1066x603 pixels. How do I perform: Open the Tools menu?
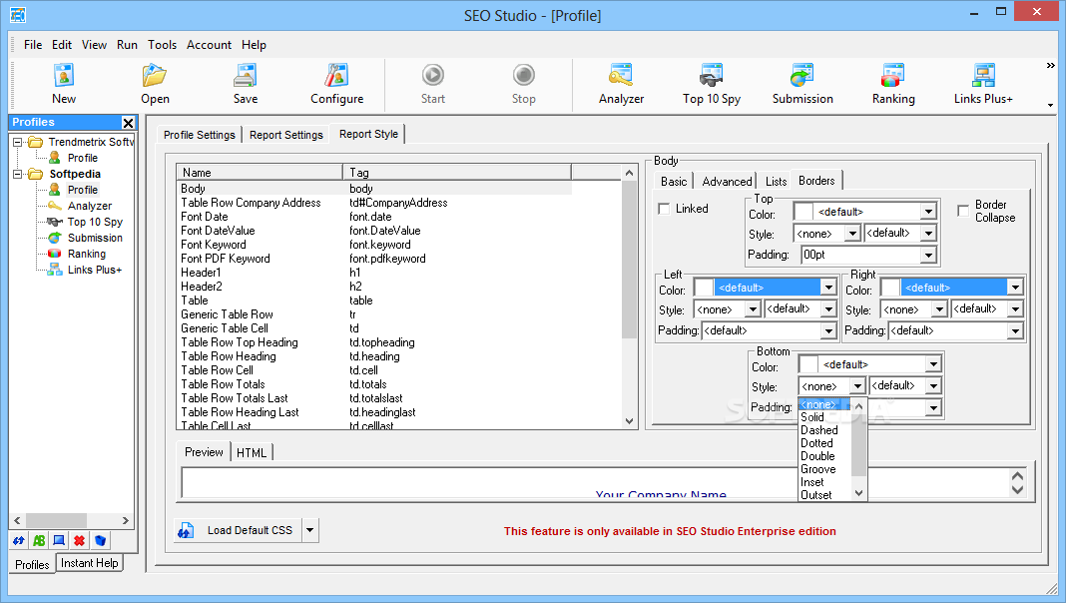point(162,45)
